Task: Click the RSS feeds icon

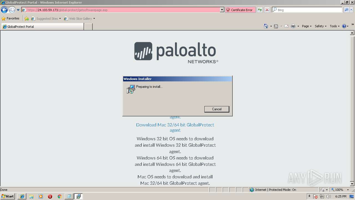Action: [x=276, y=26]
